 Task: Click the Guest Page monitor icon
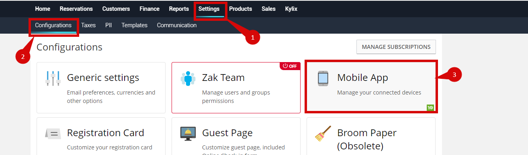point(188,134)
